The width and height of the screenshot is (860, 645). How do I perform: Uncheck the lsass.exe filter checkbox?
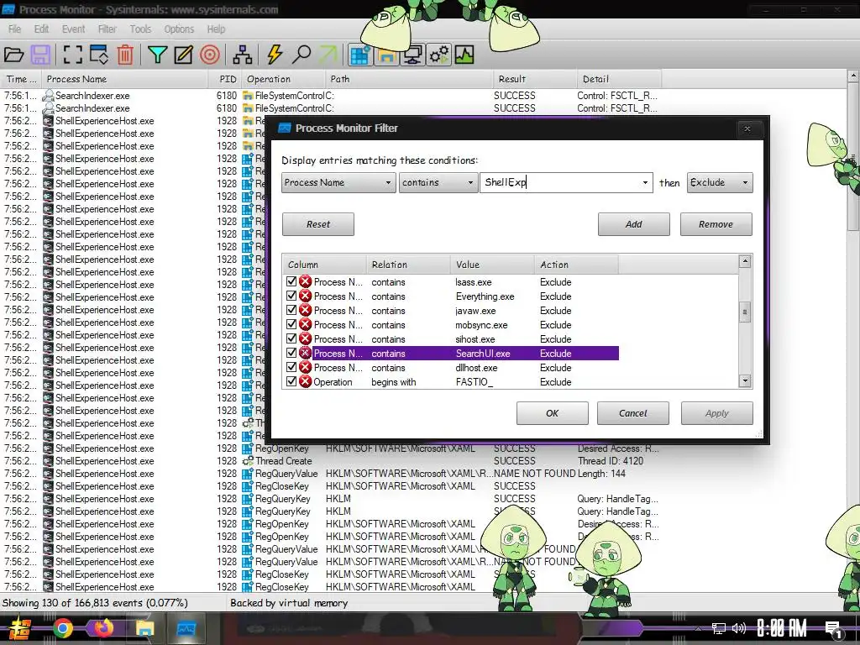click(291, 281)
